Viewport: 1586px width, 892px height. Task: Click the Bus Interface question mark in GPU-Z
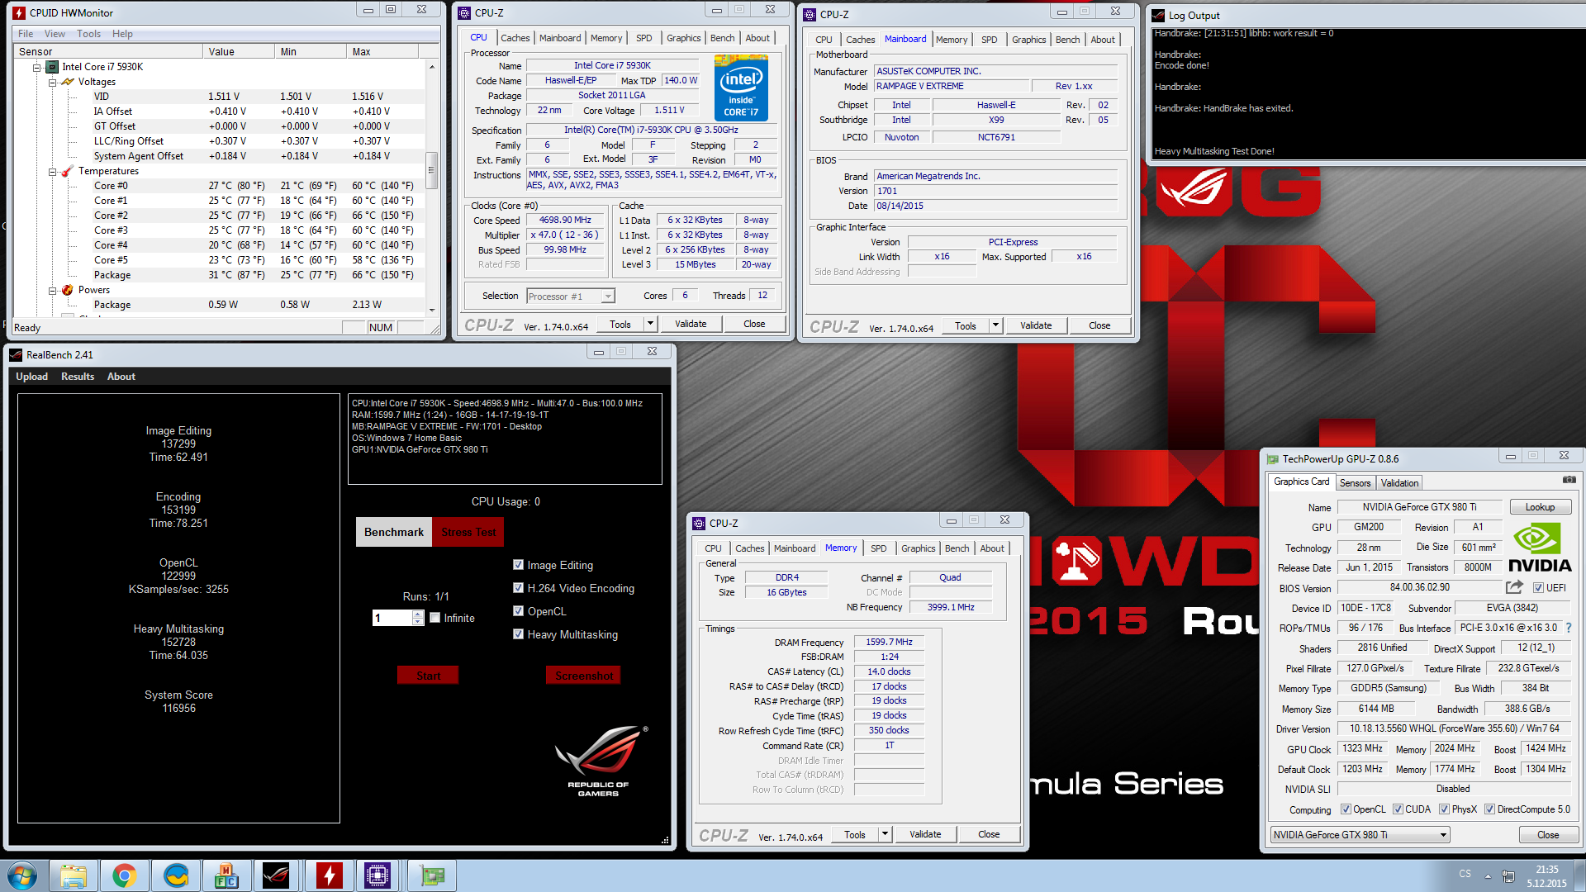pyautogui.click(x=1569, y=628)
